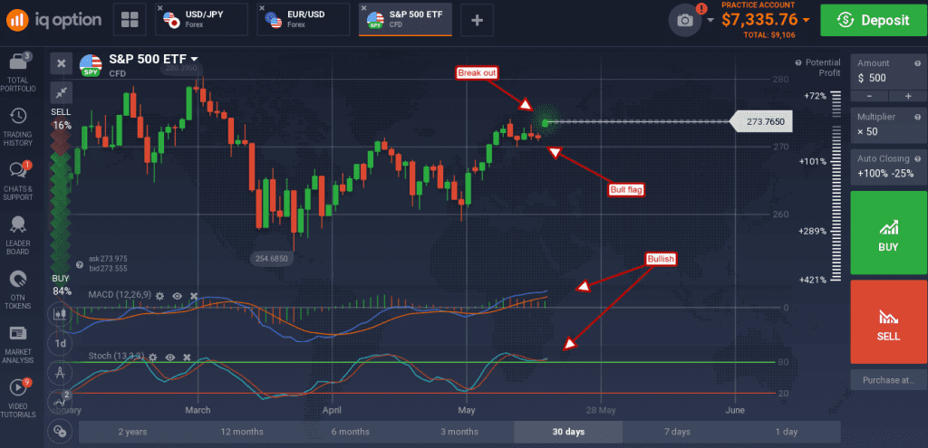Open the Multiplier × 50 selector
This screenshot has height=448, width=928.
coord(888,125)
